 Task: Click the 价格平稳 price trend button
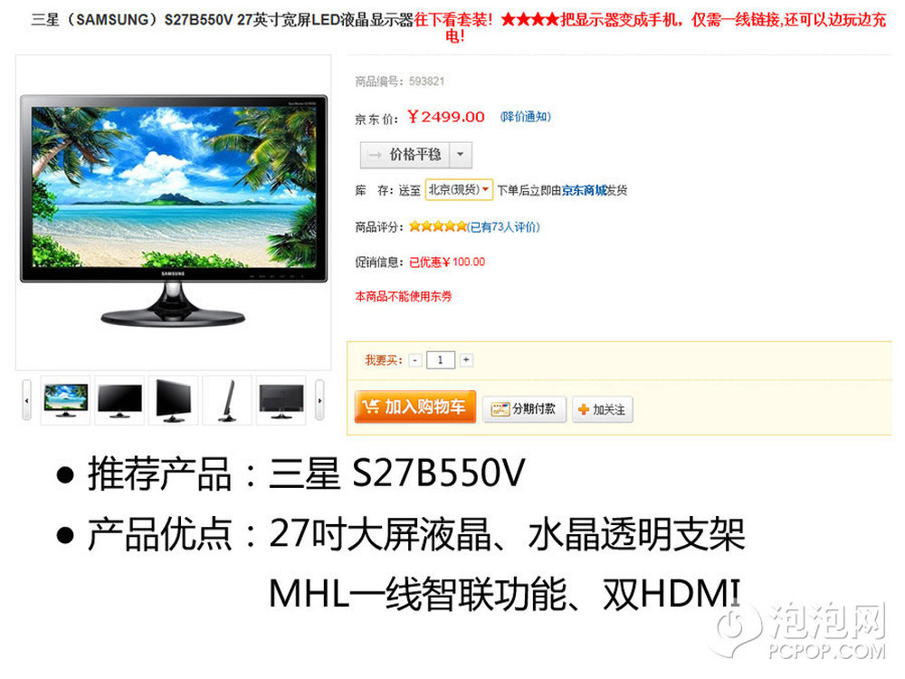click(x=405, y=155)
